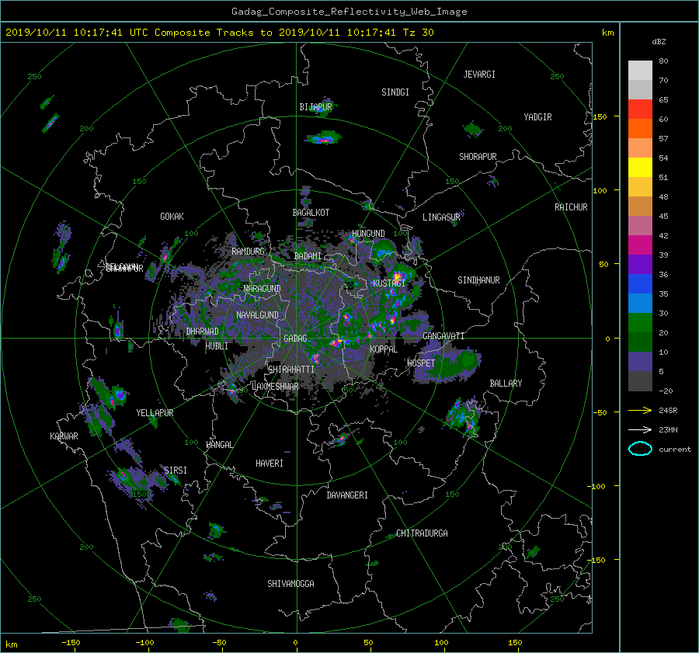699x653 pixels.
Task: Click the BADAMI city label
Action: 308,256
